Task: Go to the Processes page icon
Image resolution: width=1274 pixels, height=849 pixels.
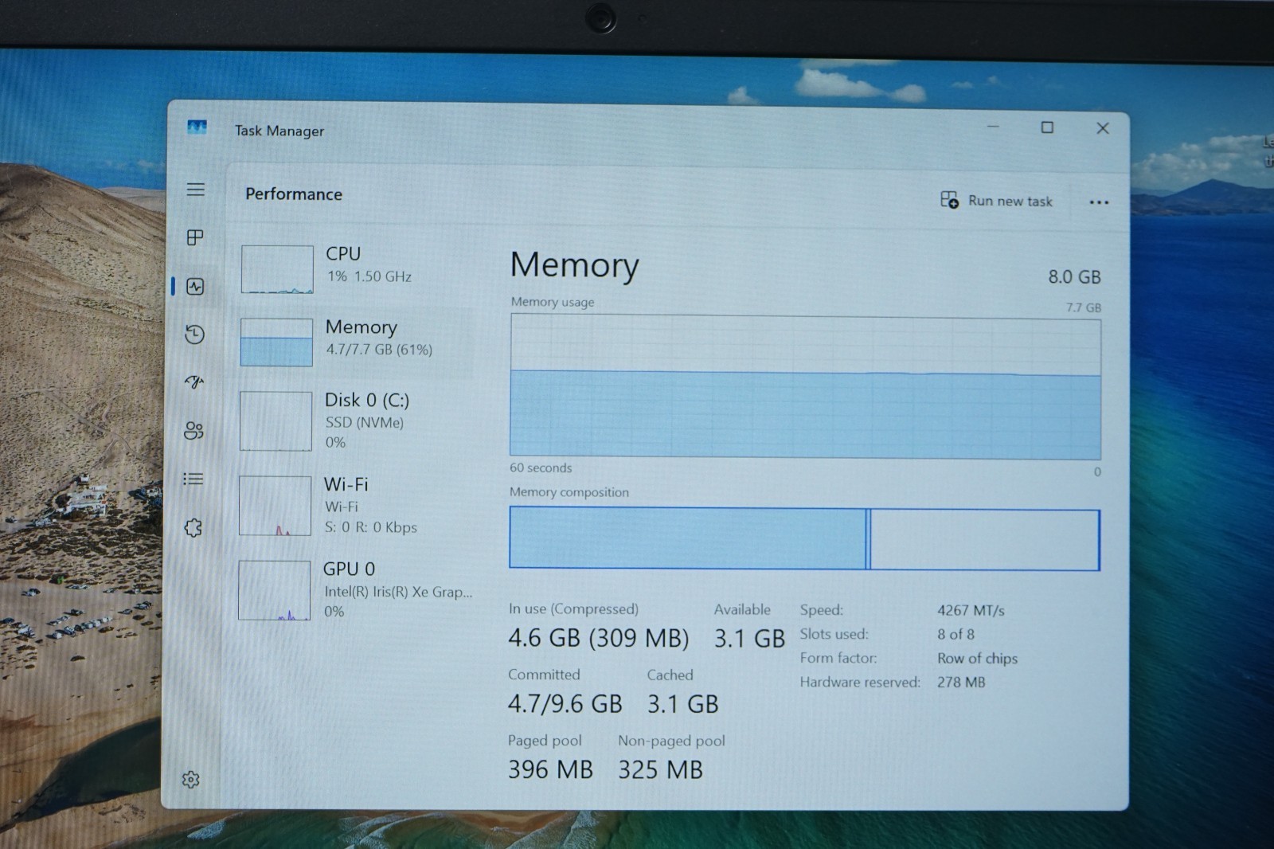Action: click(195, 237)
